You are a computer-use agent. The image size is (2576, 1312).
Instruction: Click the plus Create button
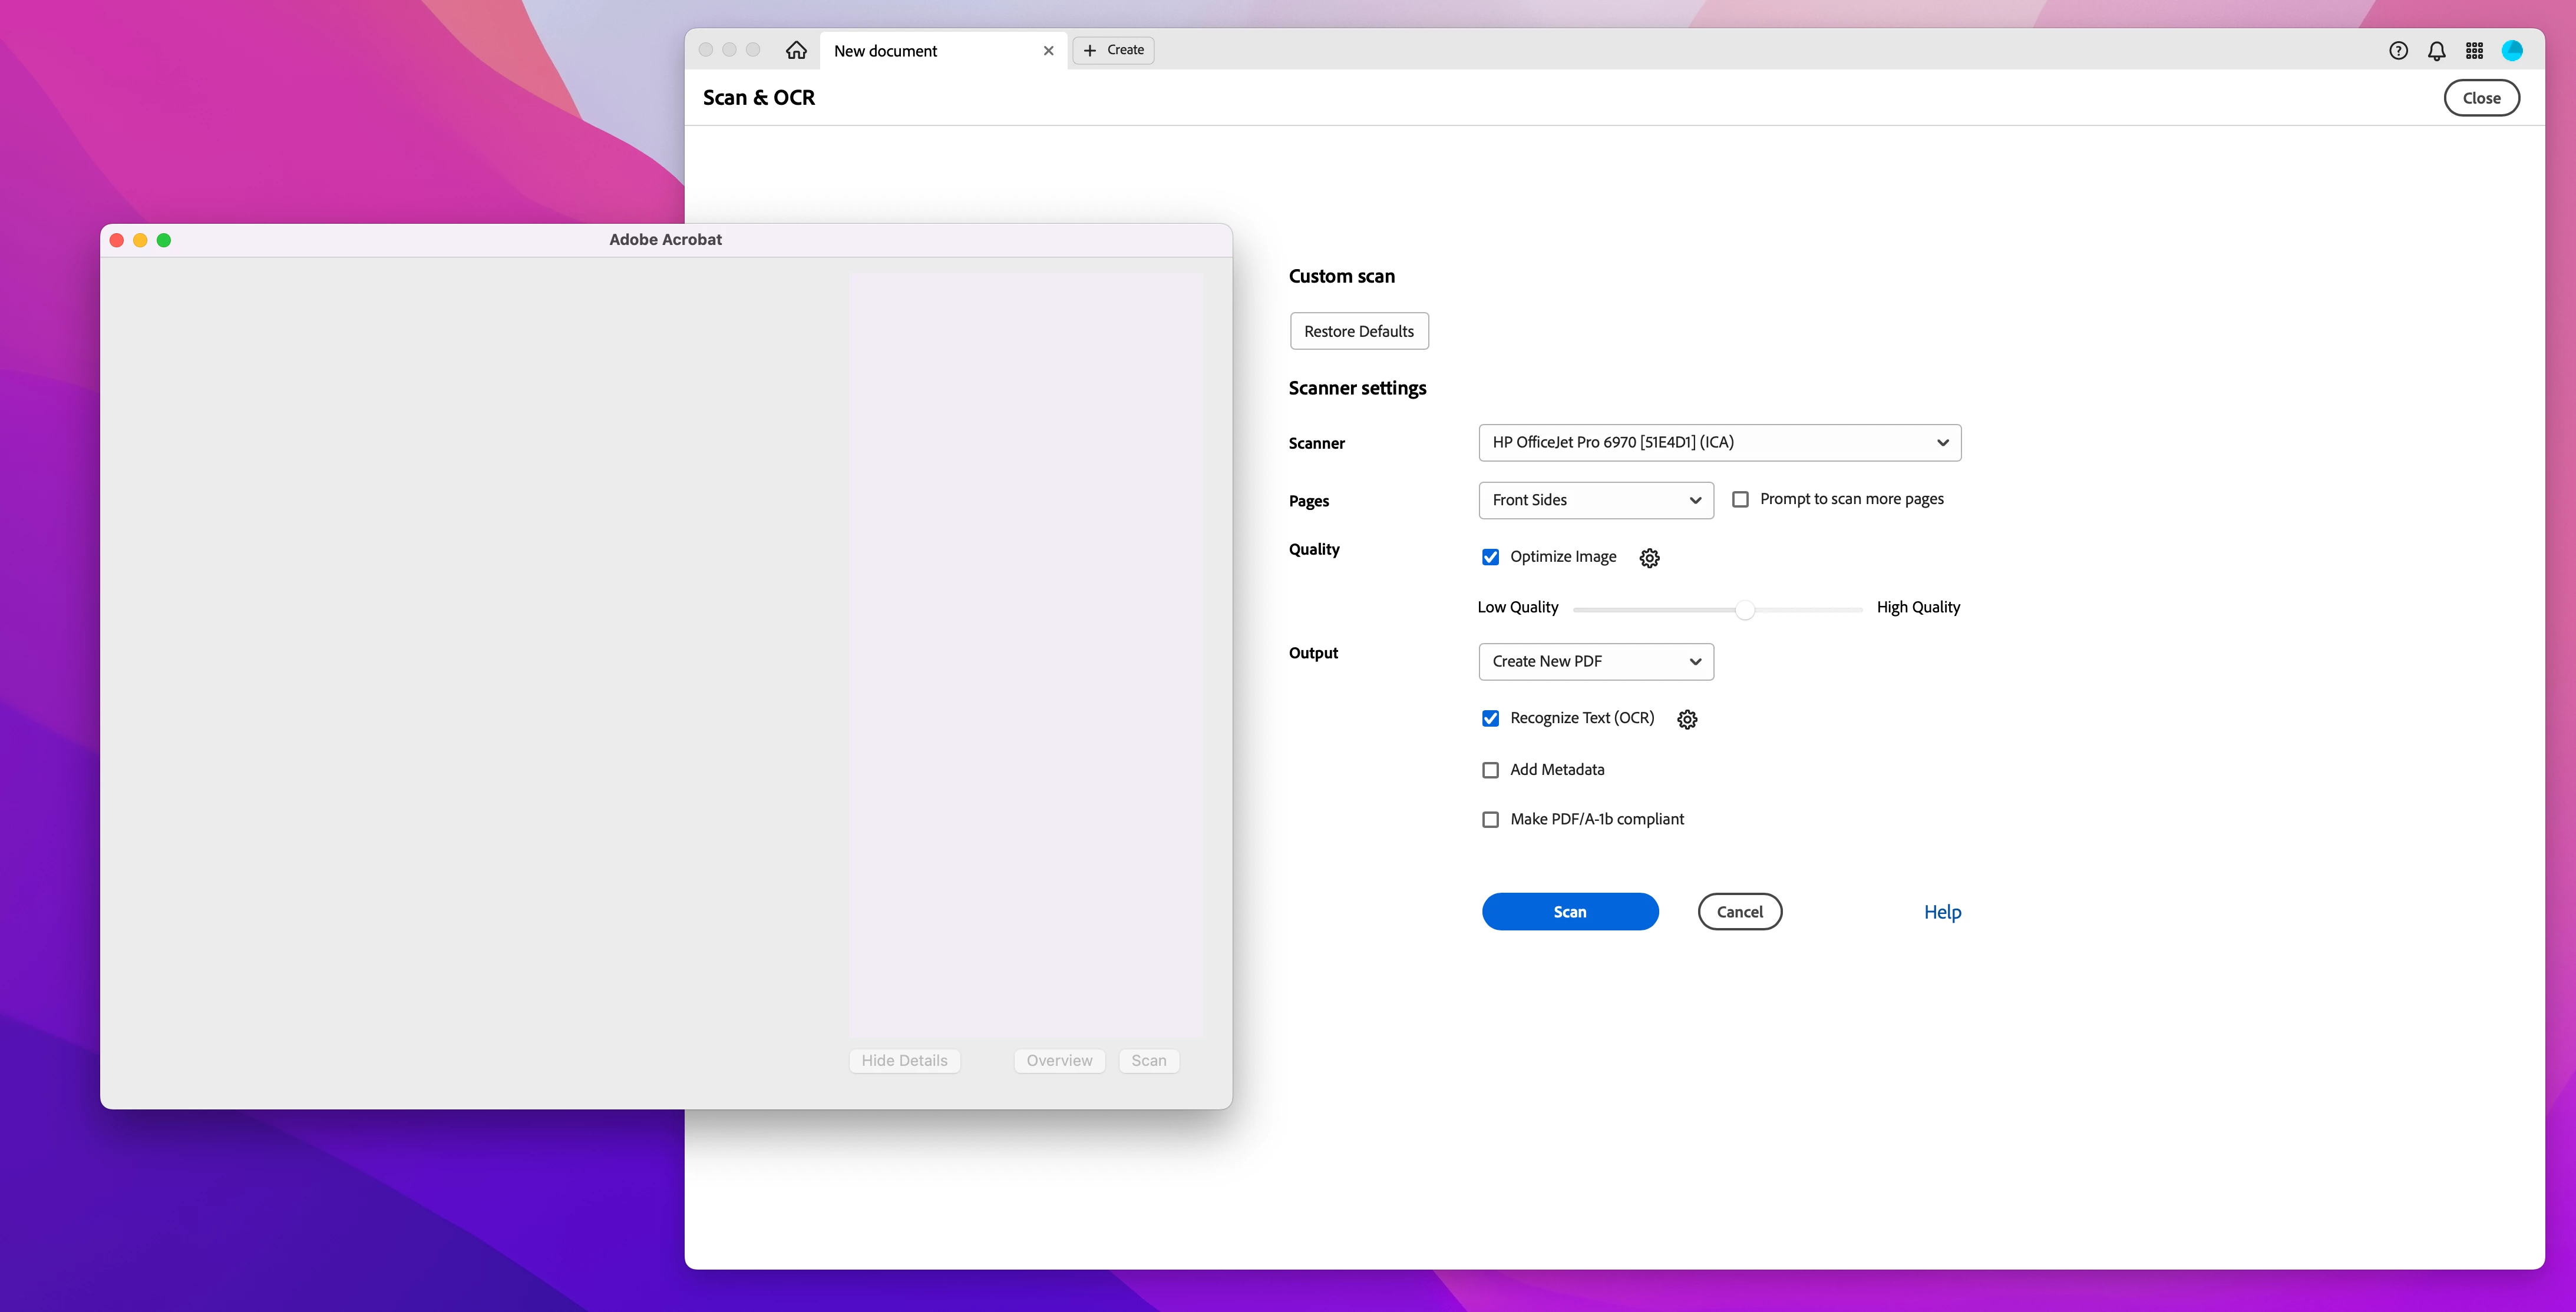click(1113, 50)
